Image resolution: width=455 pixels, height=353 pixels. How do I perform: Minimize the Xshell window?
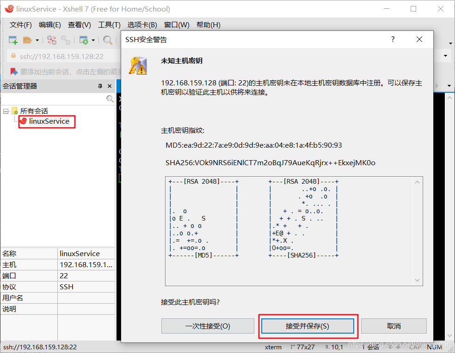point(387,9)
